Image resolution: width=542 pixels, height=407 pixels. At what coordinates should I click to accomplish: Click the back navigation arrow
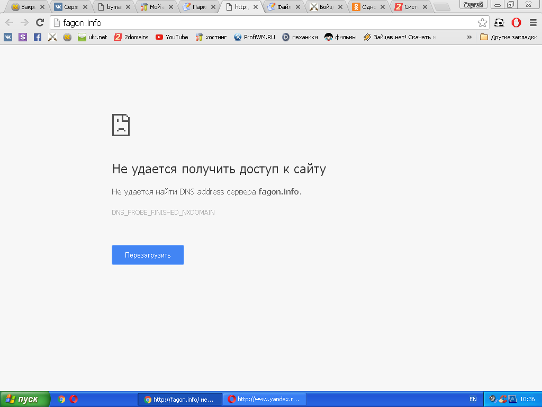click(9, 23)
